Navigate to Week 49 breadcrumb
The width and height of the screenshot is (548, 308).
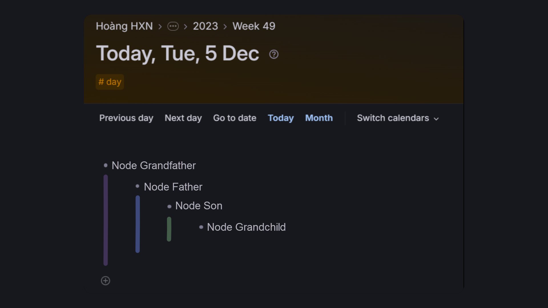254,26
